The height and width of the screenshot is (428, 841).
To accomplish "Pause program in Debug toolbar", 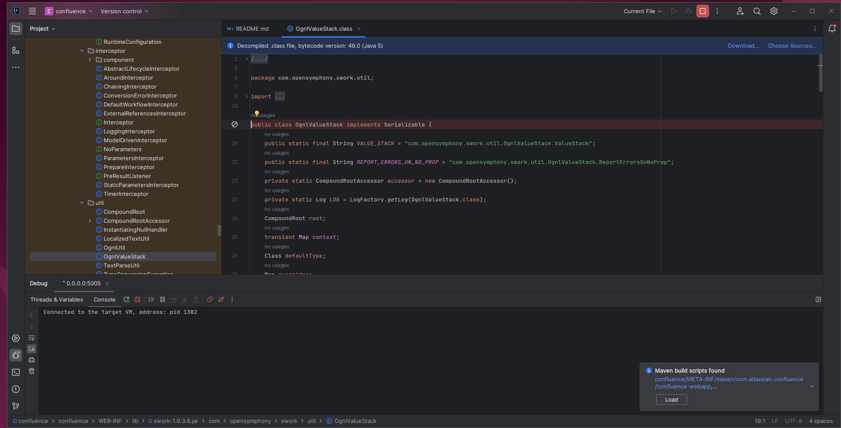I will coord(163,299).
